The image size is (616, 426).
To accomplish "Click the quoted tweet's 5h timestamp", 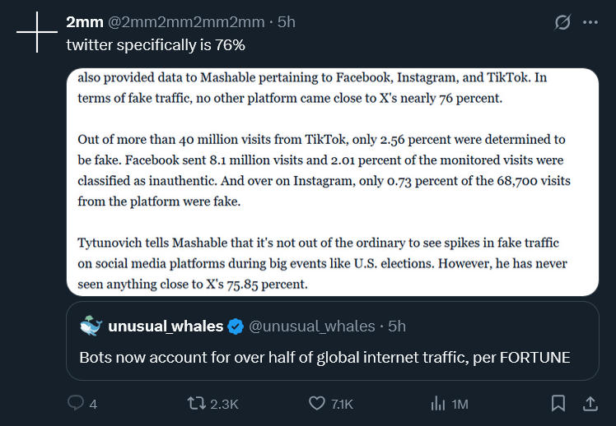I will [x=397, y=326].
